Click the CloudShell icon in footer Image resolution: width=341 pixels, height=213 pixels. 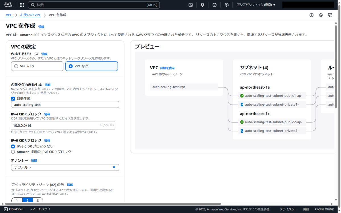(x=6, y=209)
